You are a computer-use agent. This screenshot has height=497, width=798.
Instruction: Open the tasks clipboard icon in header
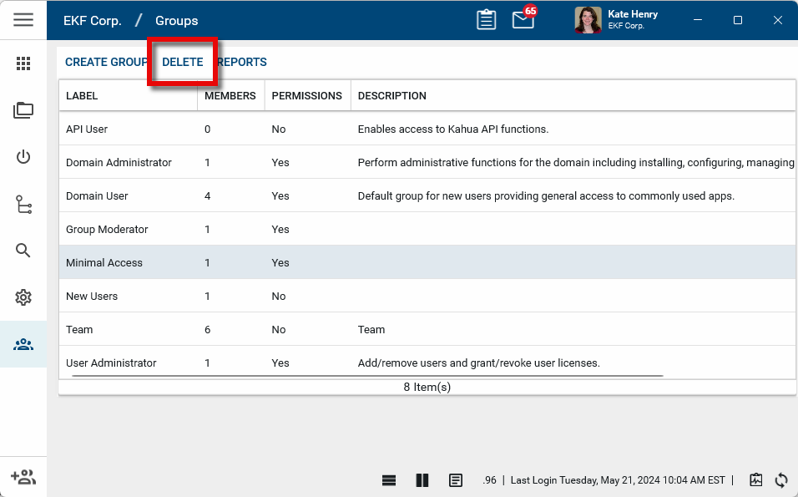[x=487, y=20]
